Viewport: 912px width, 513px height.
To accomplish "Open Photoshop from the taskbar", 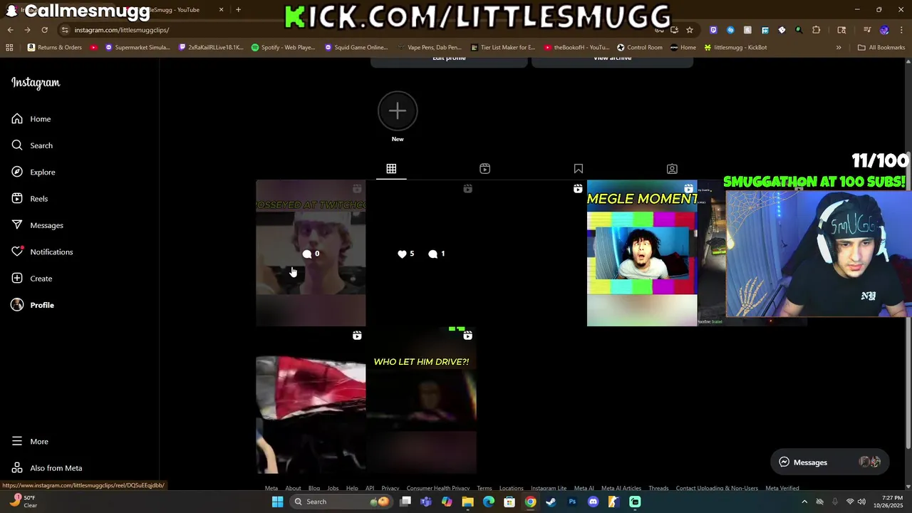I will coord(572,502).
